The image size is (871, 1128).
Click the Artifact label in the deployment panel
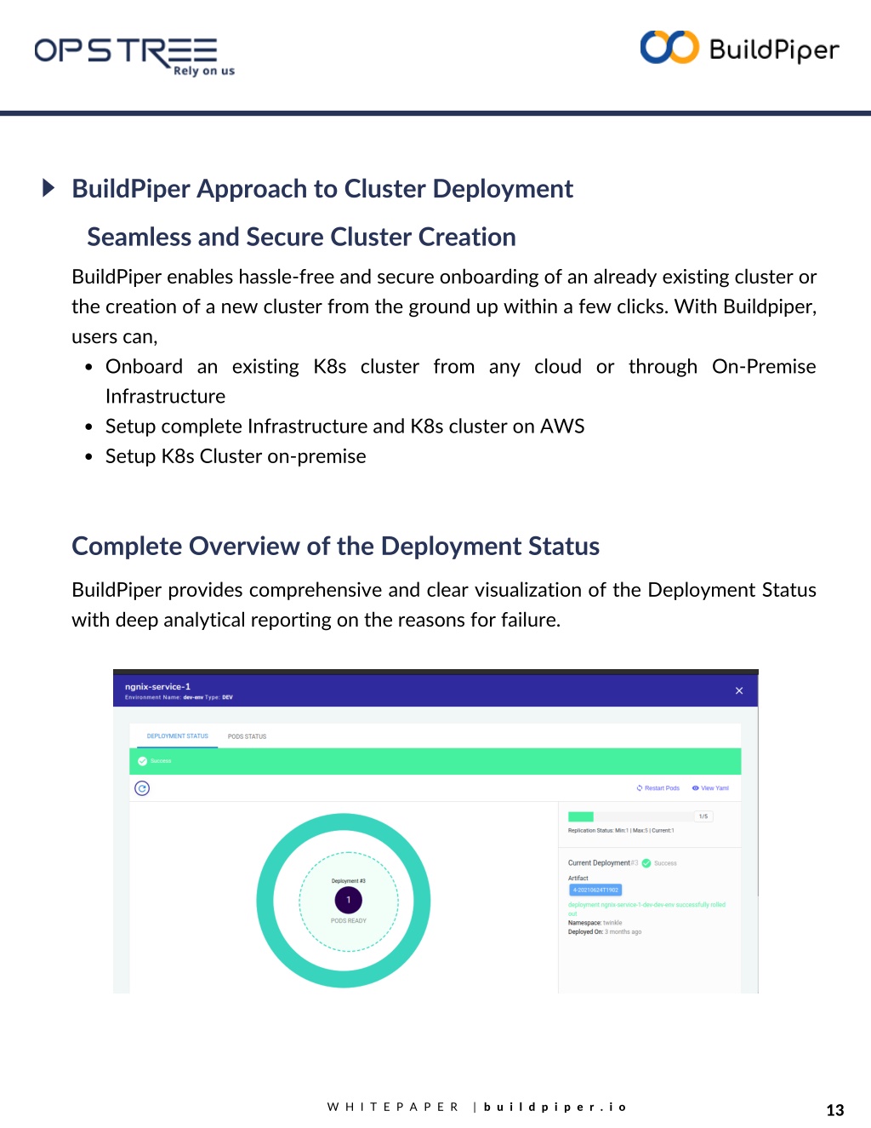click(578, 878)
